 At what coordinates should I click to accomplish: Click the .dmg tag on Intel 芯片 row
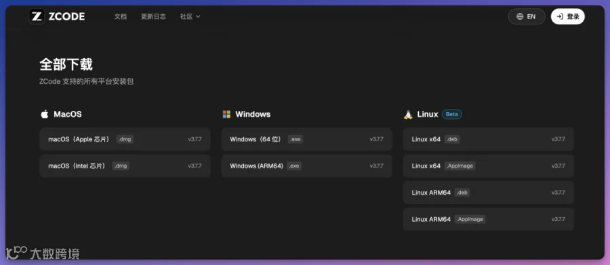[x=121, y=166]
